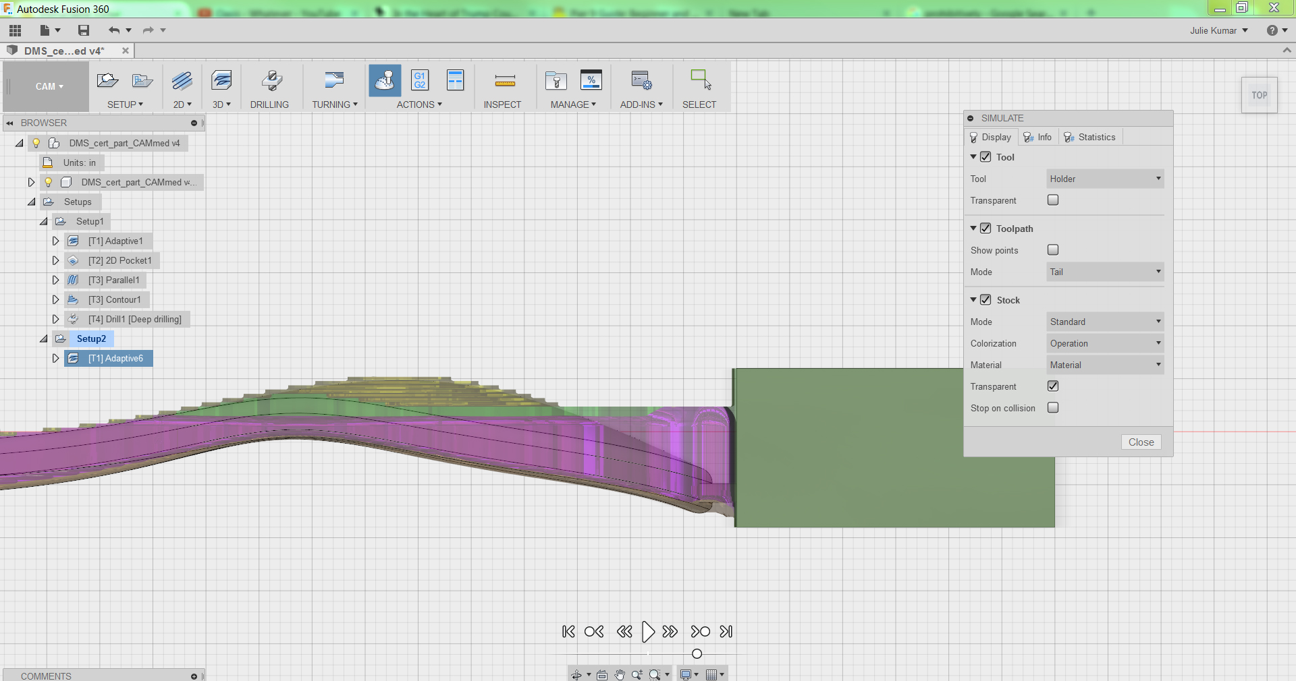Go to next operation in simulation
The image size is (1296, 681).
tap(701, 632)
